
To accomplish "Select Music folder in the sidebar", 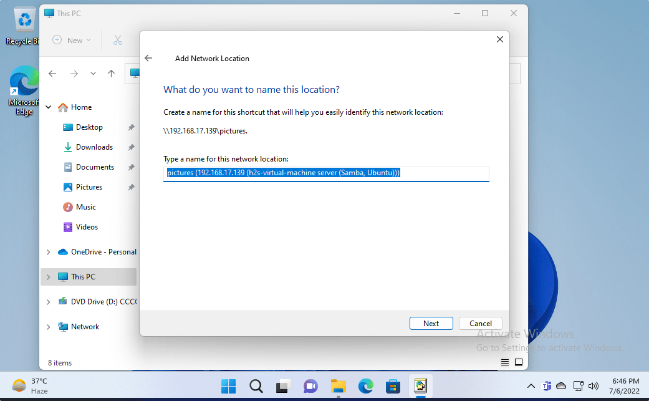I will coord(86,207).
